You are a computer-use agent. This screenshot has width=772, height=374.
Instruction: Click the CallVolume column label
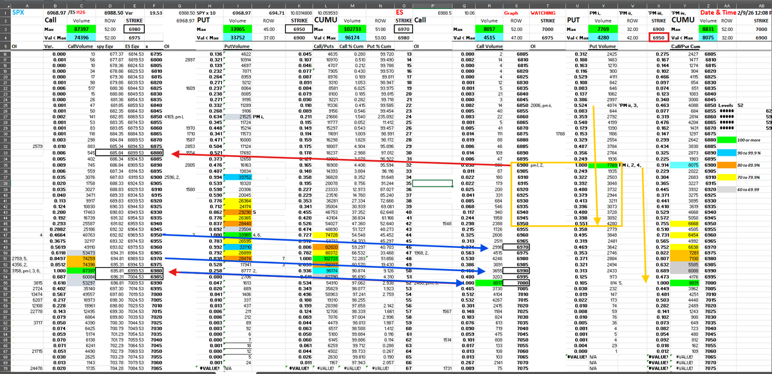point(80,46)
